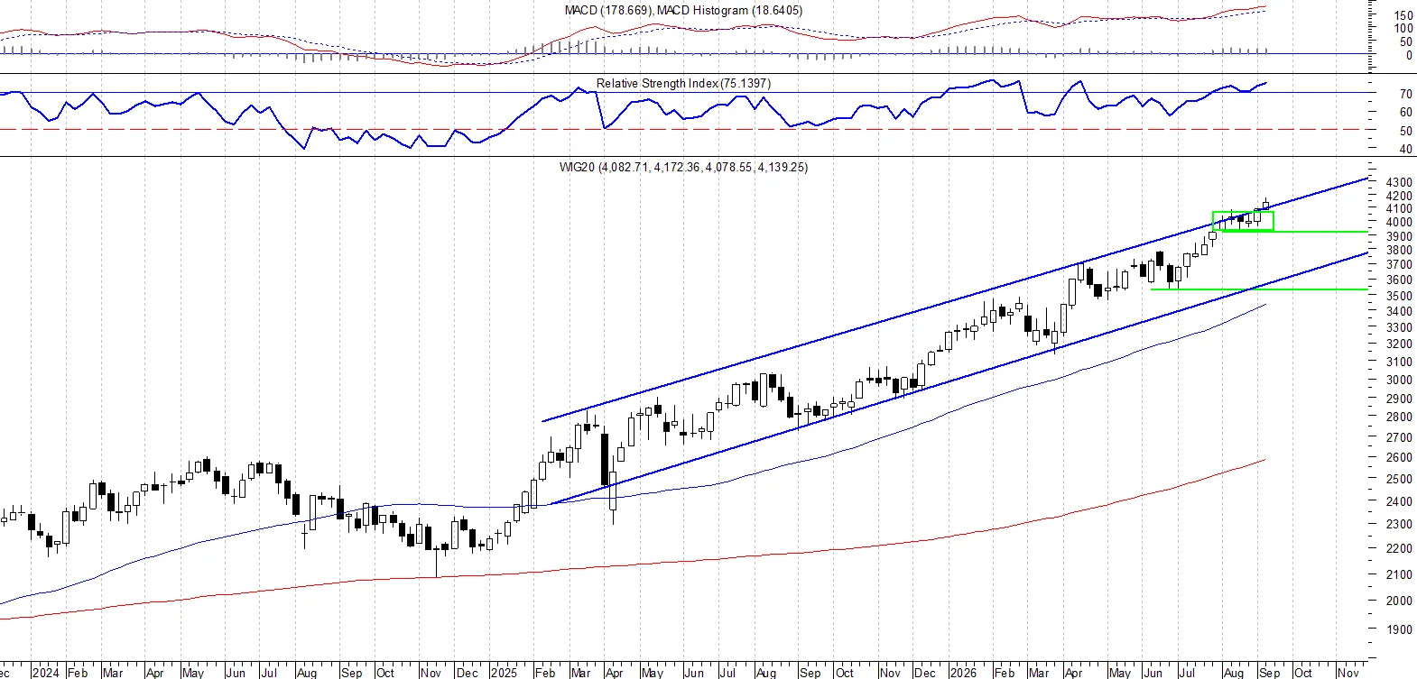Screen dimensions: 1417x679
Task: Select the 70 level on the RSI scale
Action: 1406,94
